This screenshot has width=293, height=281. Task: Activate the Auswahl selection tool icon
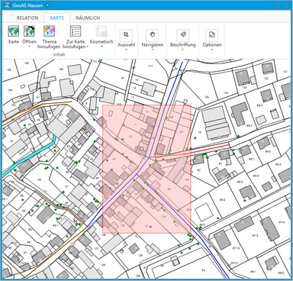click(126, 35)
